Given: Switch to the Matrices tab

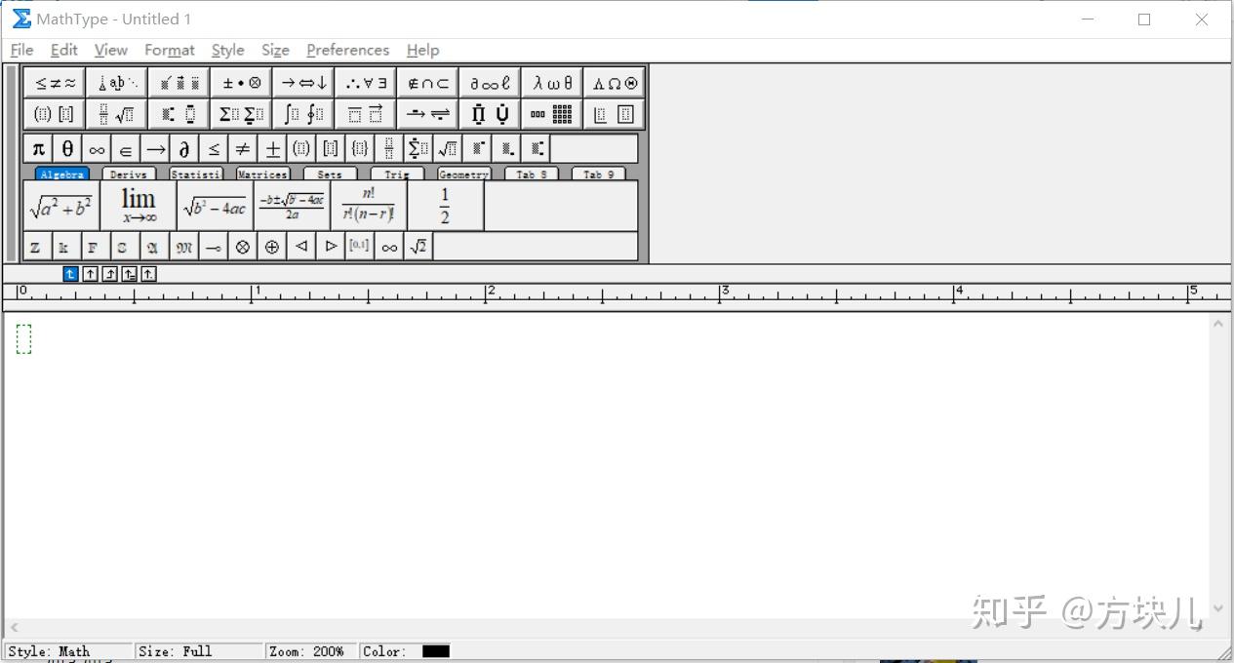Looking at the screenshot, I should point(262,175).
